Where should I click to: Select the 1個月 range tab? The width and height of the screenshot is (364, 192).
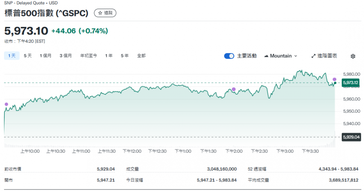[x=45, y=56]
